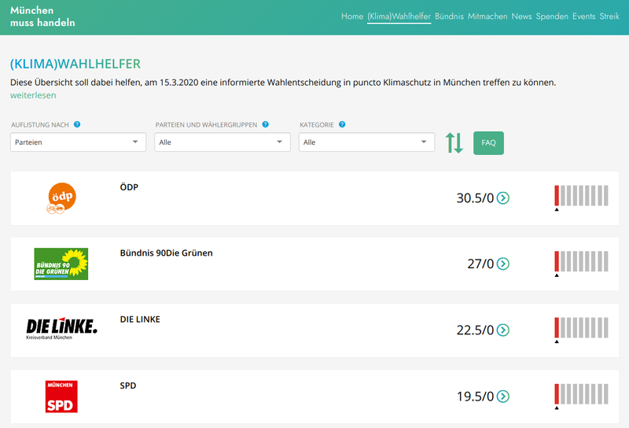
Task: Select the Mitmachen menu entry
Action: click(487, 17)
